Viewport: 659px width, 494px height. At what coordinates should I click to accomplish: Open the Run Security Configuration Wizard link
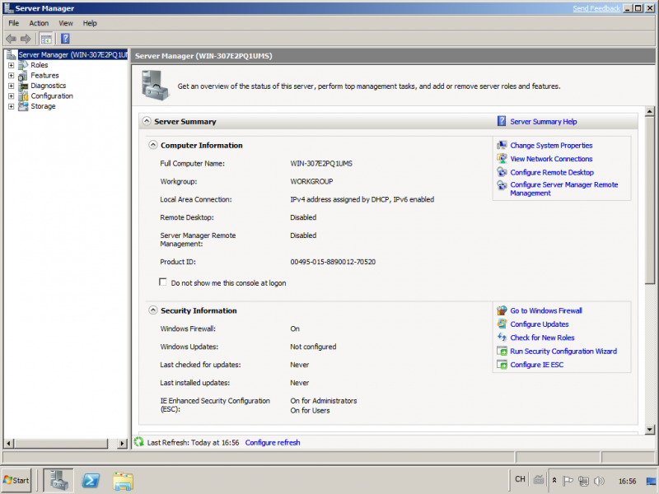[x=563, y=352]
